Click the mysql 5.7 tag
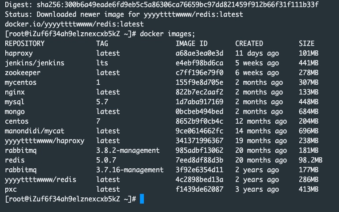Viewport: 339px width, 212px height. coord(102,102)
